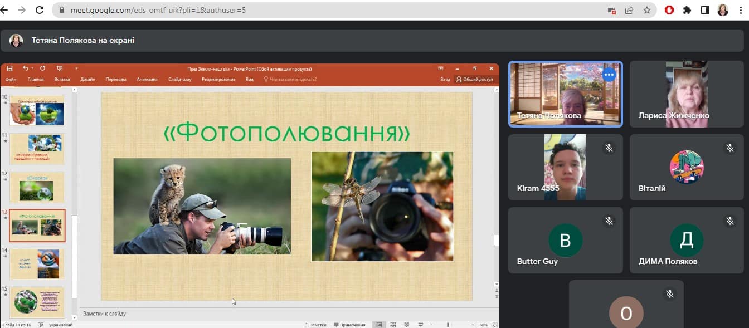749x328 pixels.
Task: Open the Chrome extensions puzzle icon
Action: (x=687, y=10)
